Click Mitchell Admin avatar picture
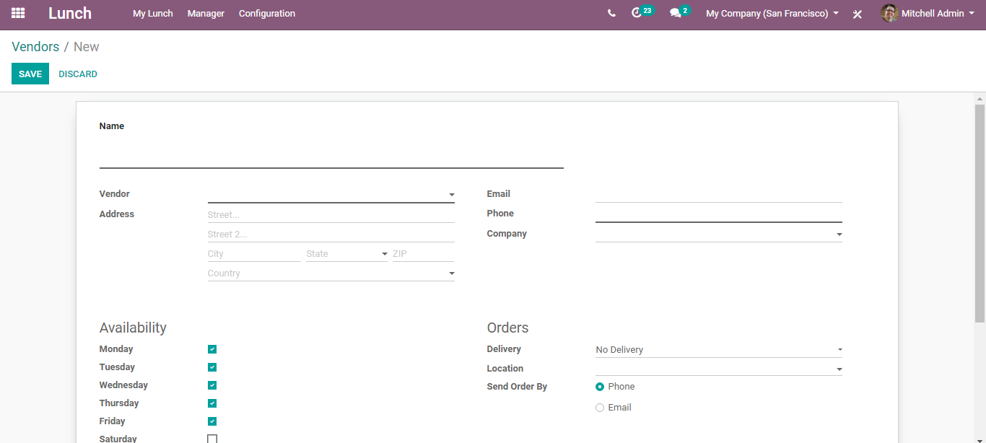The height and width of the screenshot is (443, 986). (889, 13)
